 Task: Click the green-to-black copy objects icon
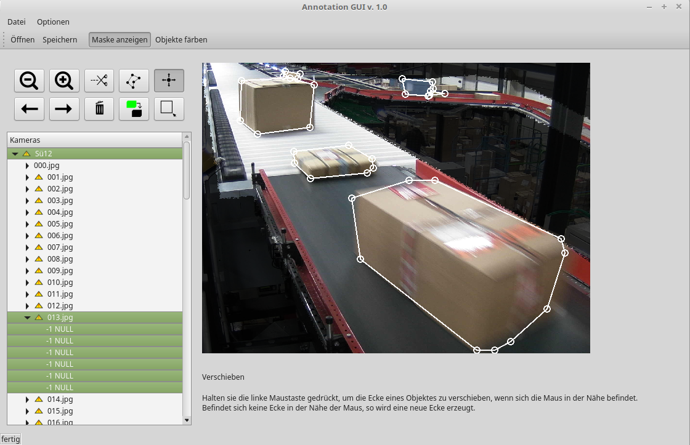click(x=134, y=109)
